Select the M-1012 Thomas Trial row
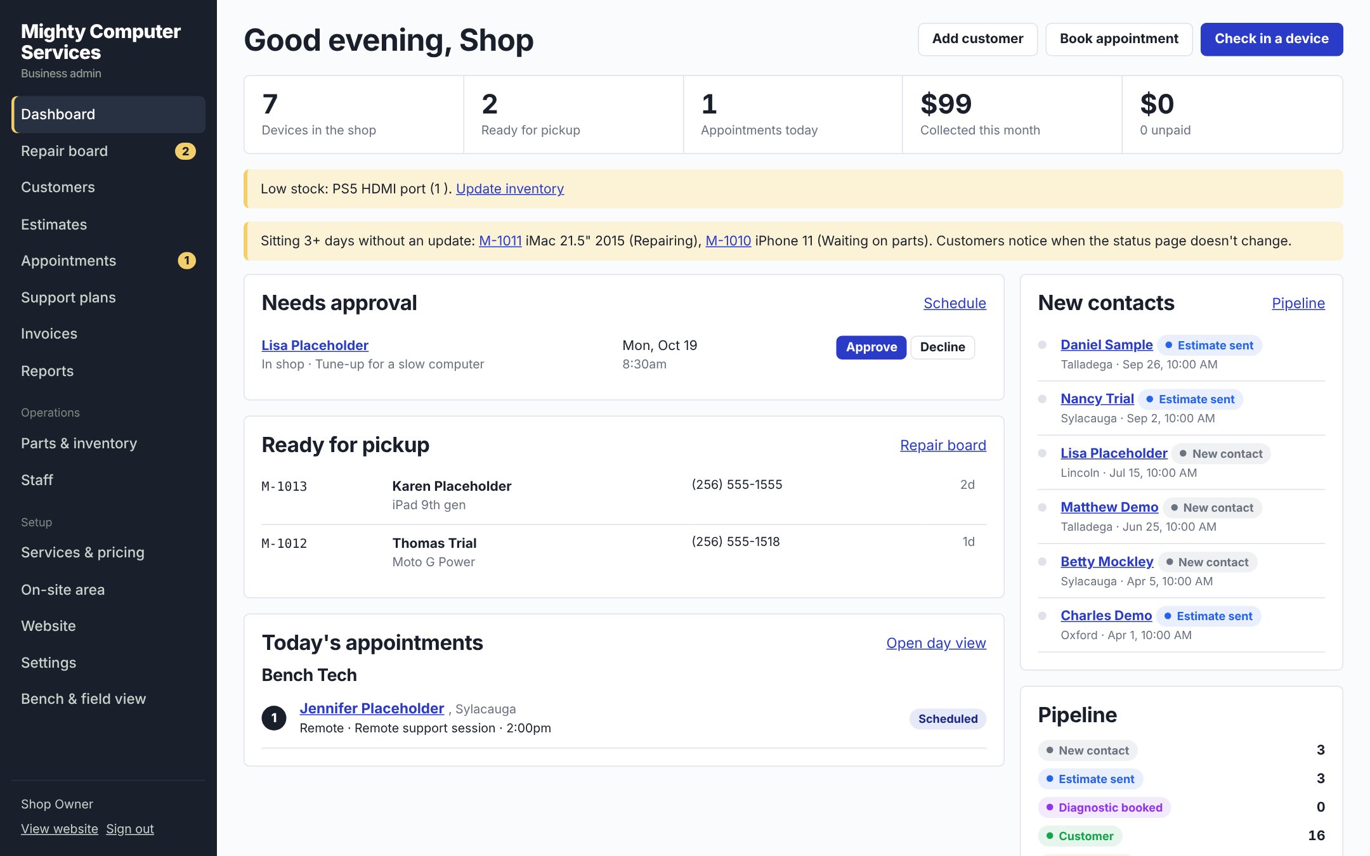This screenshot has width=1370, height=856. [623, 552]
